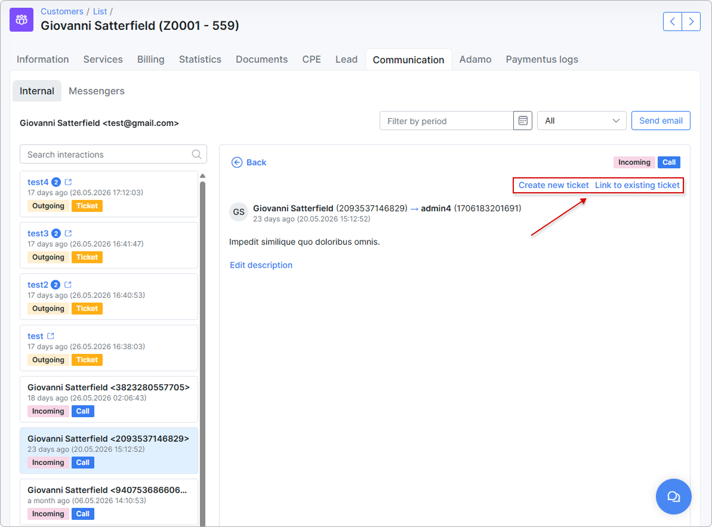Viewport: 712px width, 527px height.
Task: Click the 26.05.2026 16:38:03 timestamp on test card
Action: point(107,346)
